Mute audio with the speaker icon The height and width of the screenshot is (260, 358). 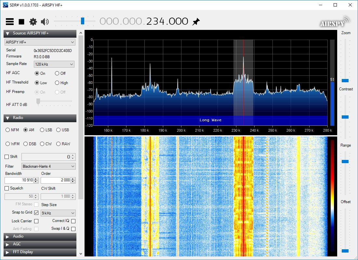[45, 22]
